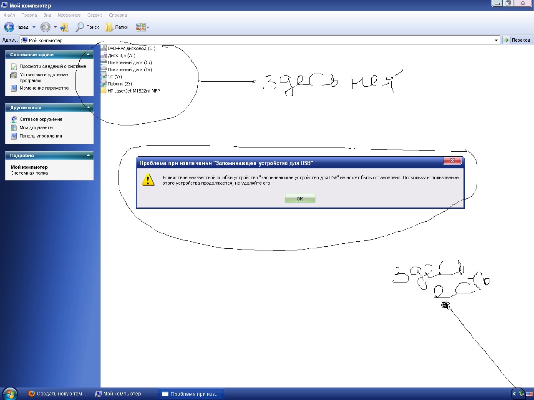Select the DVD-RW drive (E:) icon
The width and height of the screenshot is (534, 400).
pyautogui.click(x=104, y=48)
